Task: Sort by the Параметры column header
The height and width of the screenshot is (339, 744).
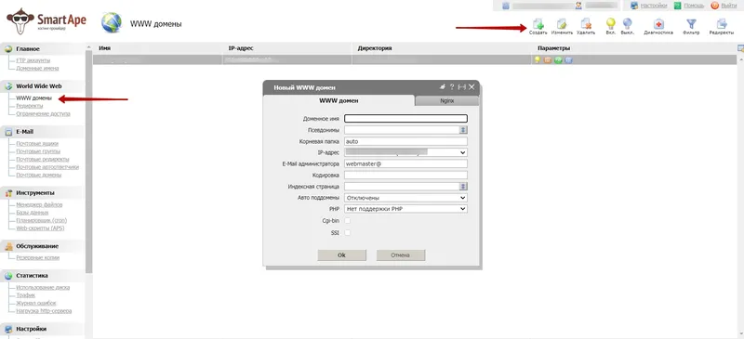Action: click(x=553, y=48)
